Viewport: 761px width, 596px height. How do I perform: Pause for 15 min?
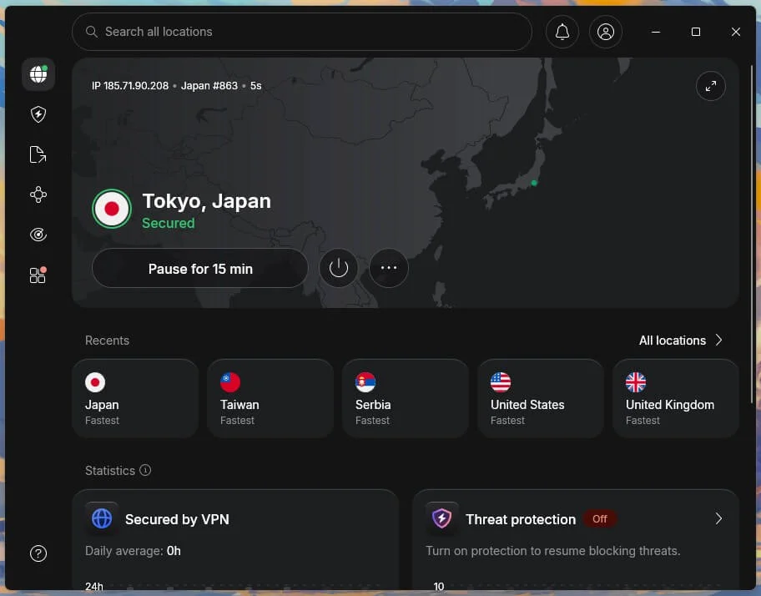[x=200, y=269]
